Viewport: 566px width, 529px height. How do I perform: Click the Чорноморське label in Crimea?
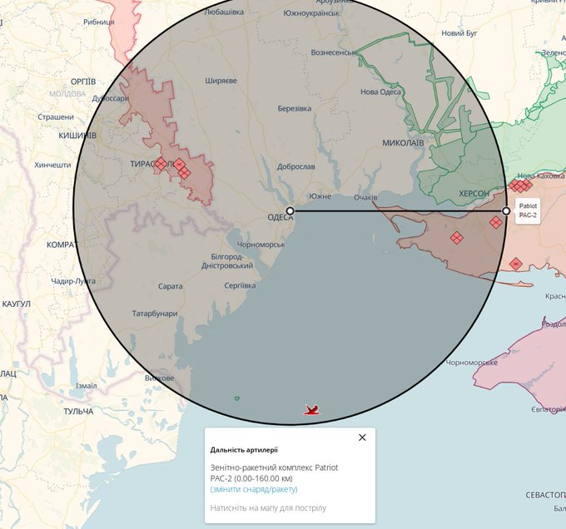point(471,363)
